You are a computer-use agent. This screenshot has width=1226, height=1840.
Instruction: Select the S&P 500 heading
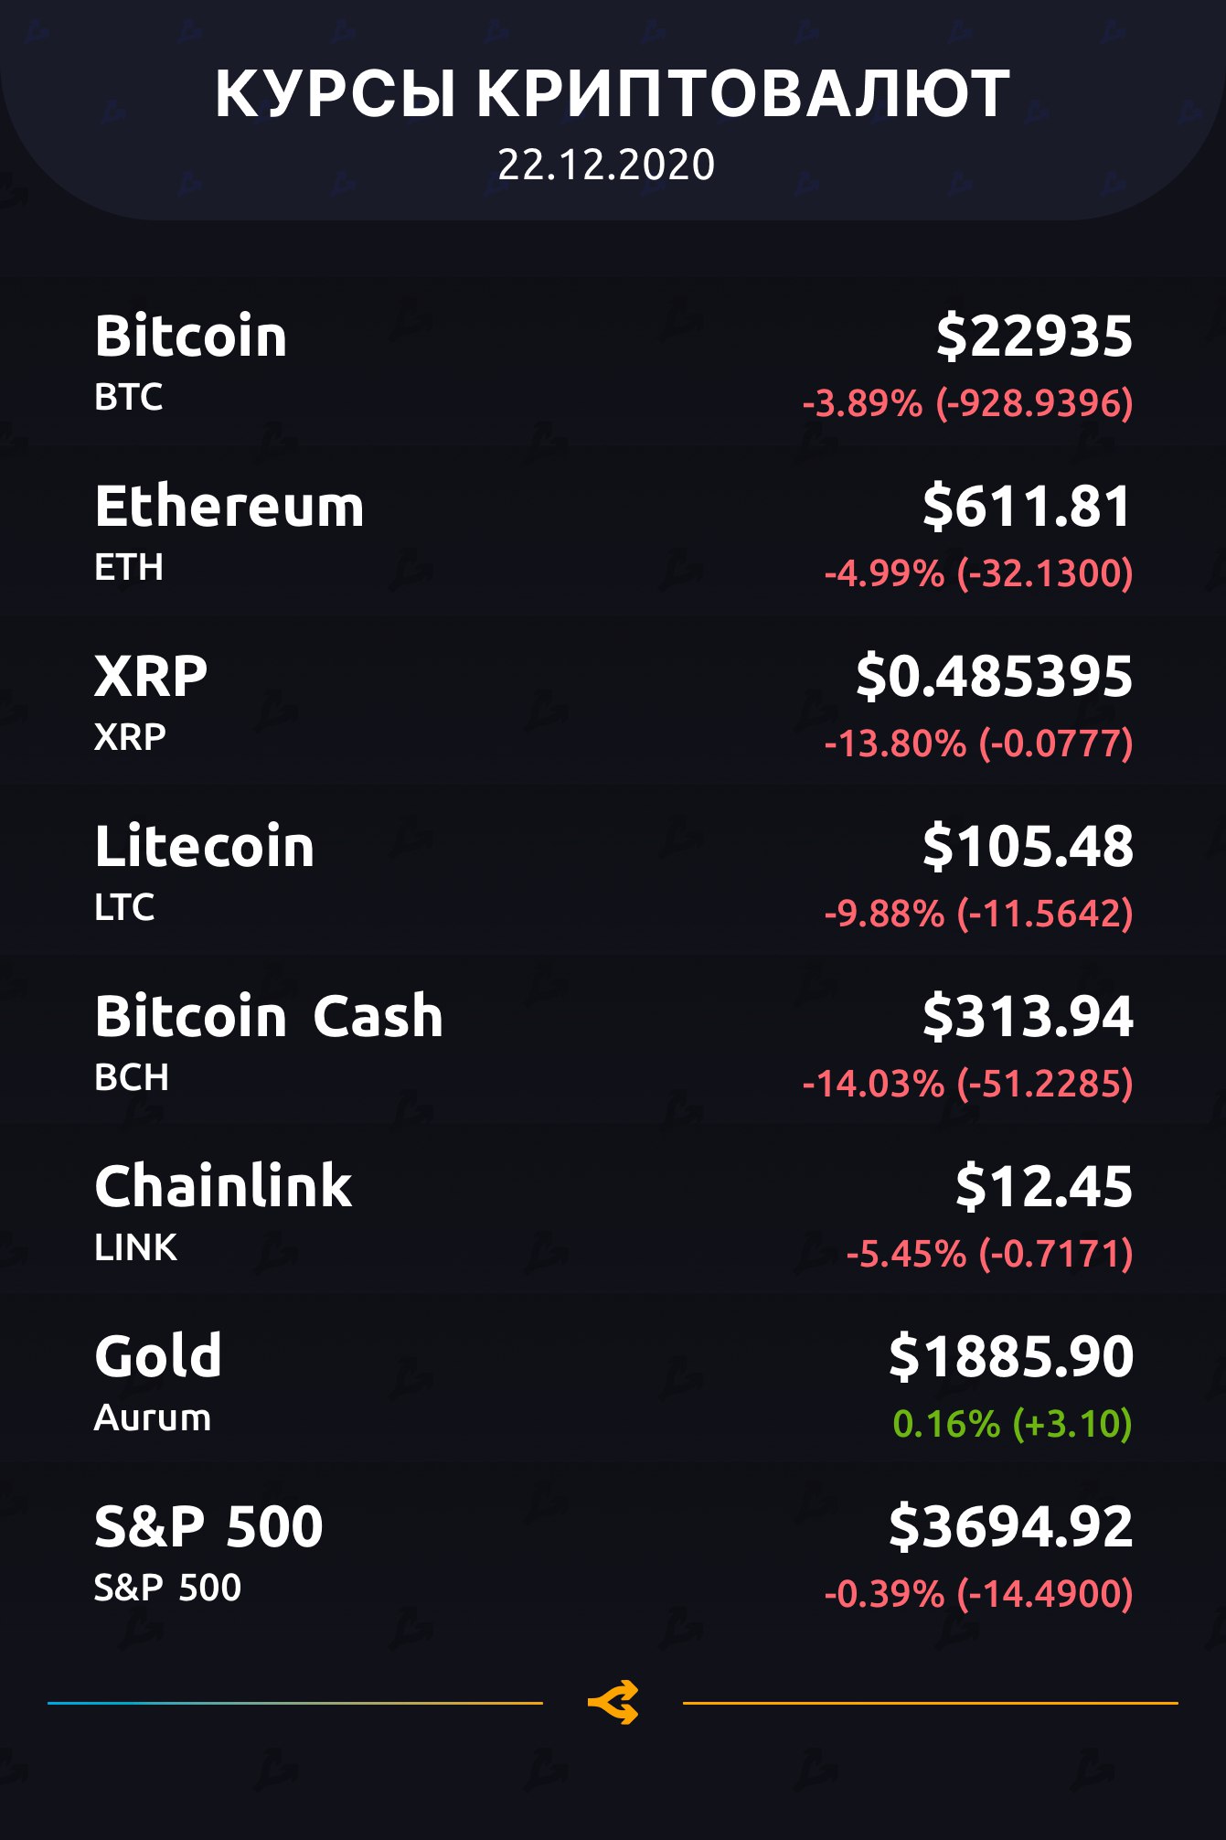coord(208,1526)
